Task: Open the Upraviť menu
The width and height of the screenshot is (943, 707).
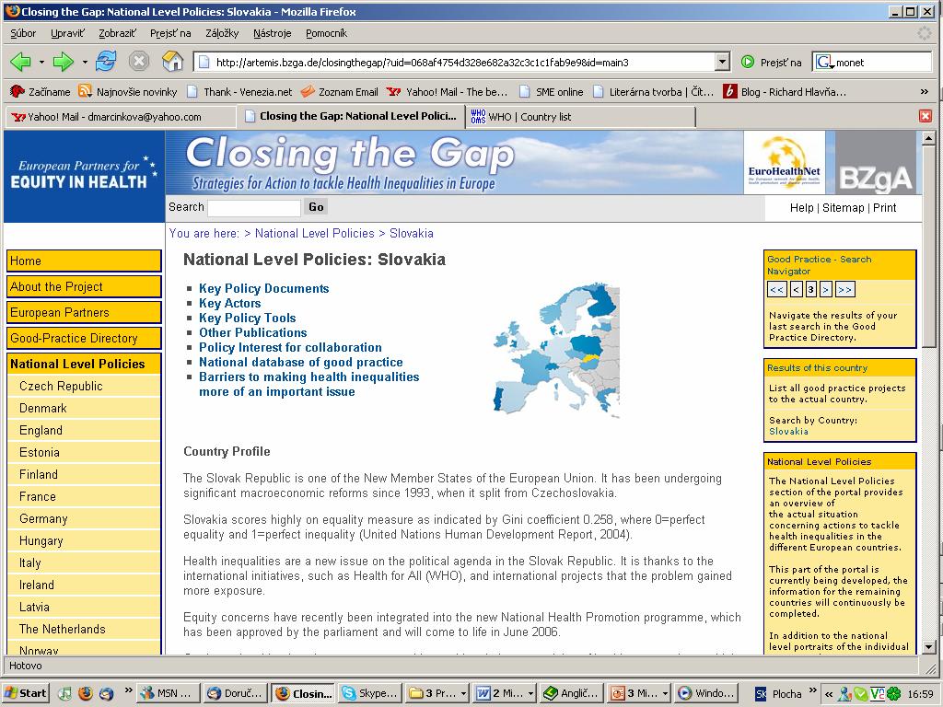Action: pos(67,34)
